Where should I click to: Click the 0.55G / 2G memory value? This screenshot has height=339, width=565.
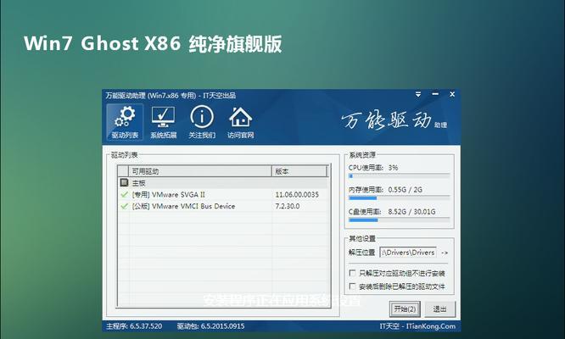tap(405, 190)
